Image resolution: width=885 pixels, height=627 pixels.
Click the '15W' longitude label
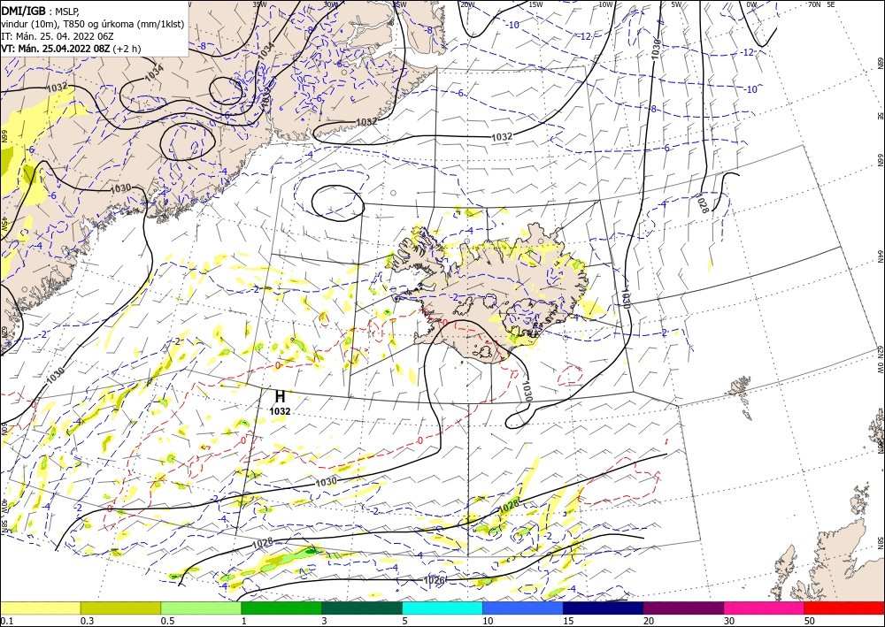(x=535, y=4)
